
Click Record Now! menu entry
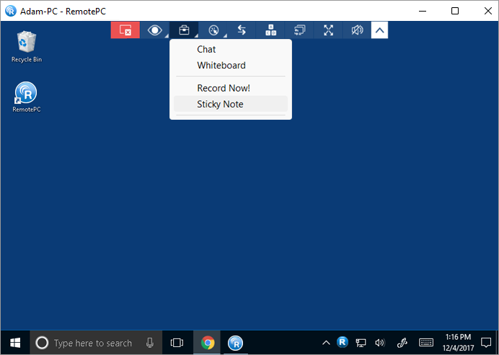coord(224,88)
